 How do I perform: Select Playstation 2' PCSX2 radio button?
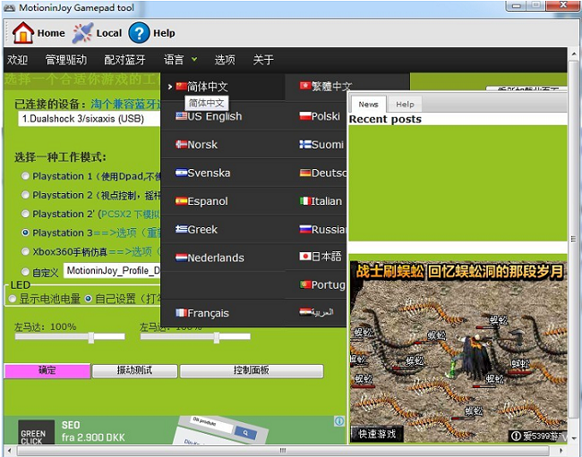(25, 214)
